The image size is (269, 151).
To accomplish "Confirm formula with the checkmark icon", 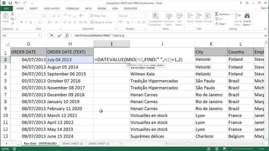I will coord(60,35).
